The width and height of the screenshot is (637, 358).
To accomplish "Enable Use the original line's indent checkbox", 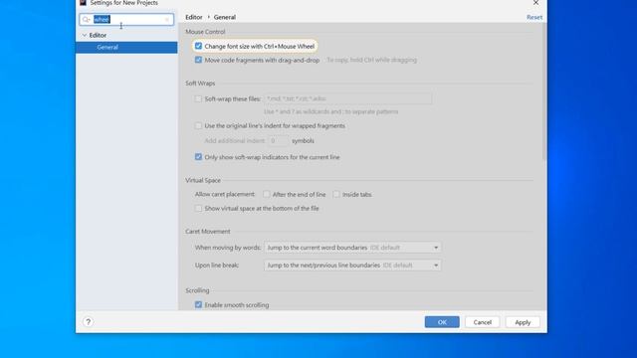I will point(198,126).
